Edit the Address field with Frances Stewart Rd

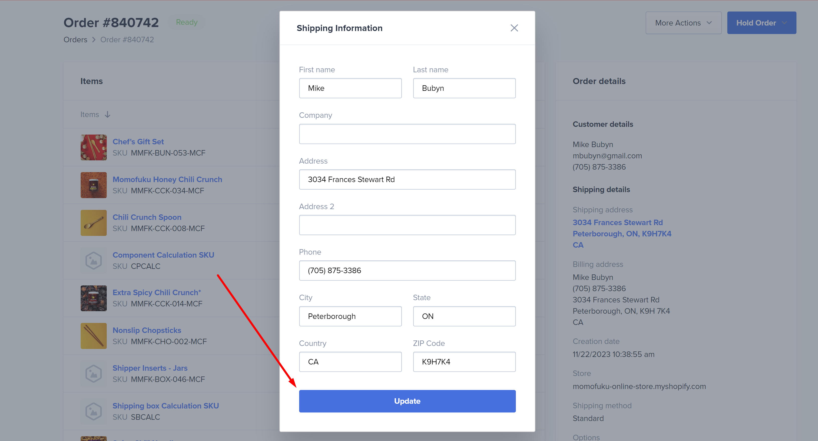tap(407, 179)
